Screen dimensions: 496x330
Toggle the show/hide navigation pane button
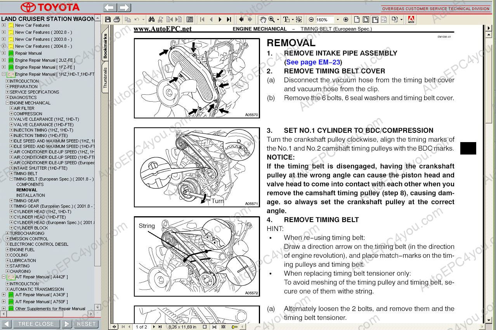pyautogui.click(x=189, y=19)
